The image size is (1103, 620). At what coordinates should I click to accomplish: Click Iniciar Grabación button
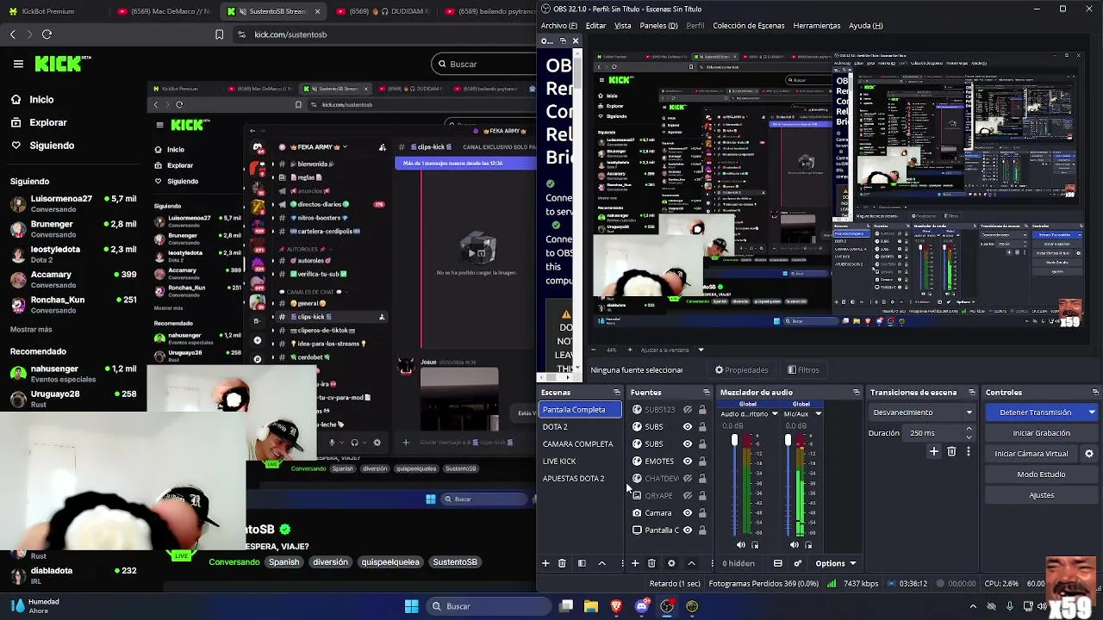1041,433
